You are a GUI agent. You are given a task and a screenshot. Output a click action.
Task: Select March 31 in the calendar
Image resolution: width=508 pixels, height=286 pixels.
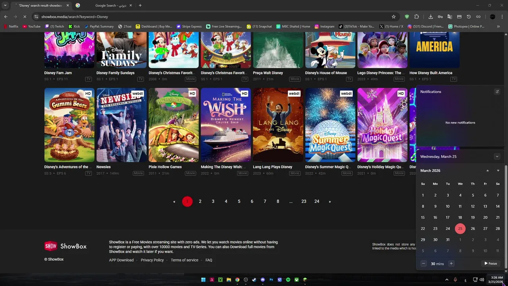[x=448, y=240]
